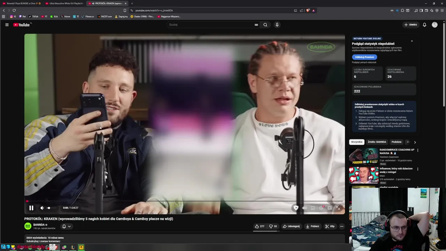446x251 pixels.
Task: Open options for the Influencer video
Action: point(417,169)
